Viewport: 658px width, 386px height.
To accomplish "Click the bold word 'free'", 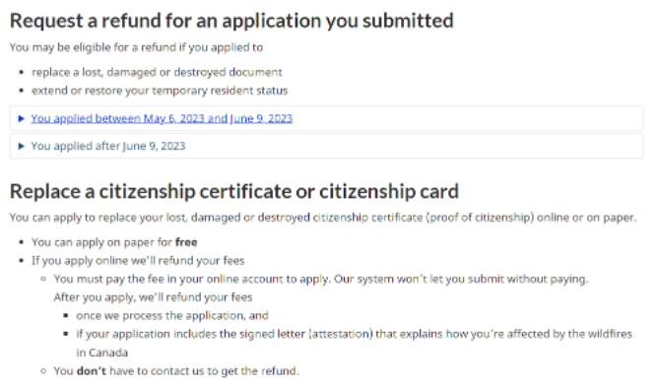I will coord(186,242).
